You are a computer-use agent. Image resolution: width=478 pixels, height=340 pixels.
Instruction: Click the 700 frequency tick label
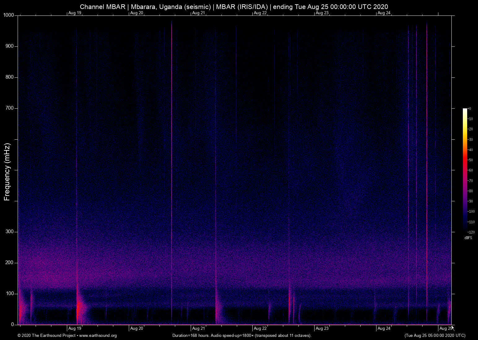point(10,108)
